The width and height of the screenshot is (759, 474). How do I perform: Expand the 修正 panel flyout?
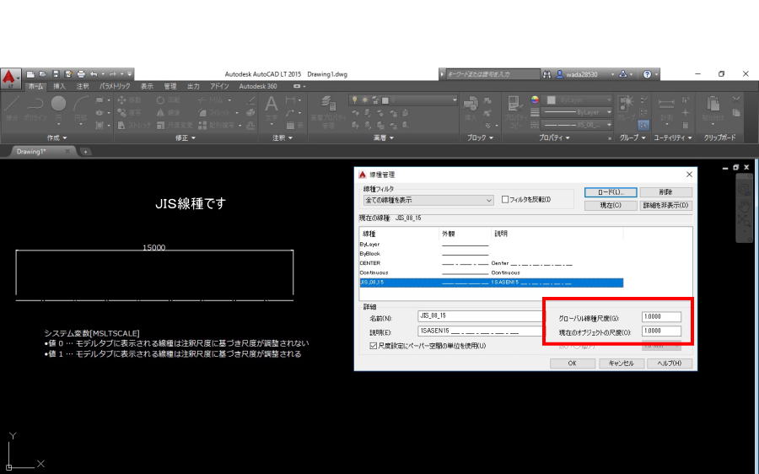click(185, 138)
